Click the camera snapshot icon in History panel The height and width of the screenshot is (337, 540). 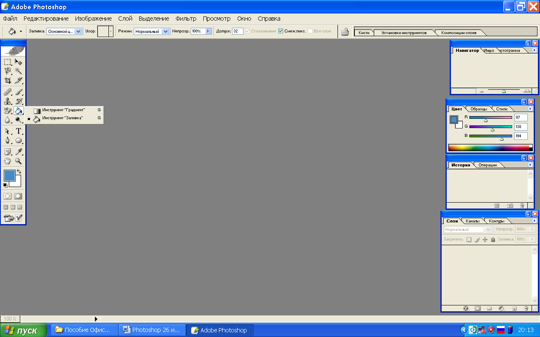pos(510,206)
